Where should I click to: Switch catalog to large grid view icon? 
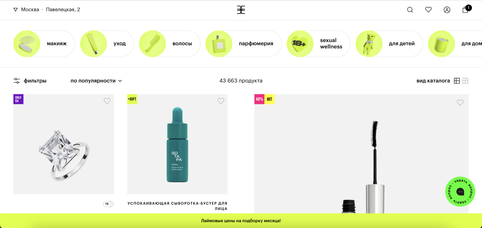(x=457, y=81)
